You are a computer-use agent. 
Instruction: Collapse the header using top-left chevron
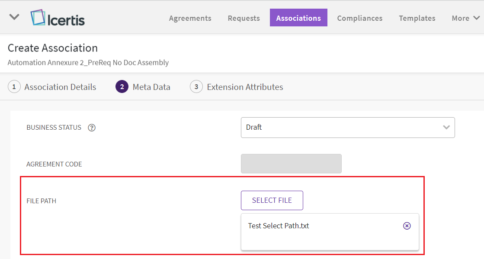(14, 17)
